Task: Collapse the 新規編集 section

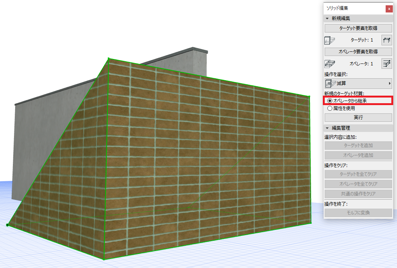Action: 327,19
